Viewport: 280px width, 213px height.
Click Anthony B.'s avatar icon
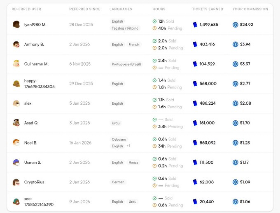[16, 44]
